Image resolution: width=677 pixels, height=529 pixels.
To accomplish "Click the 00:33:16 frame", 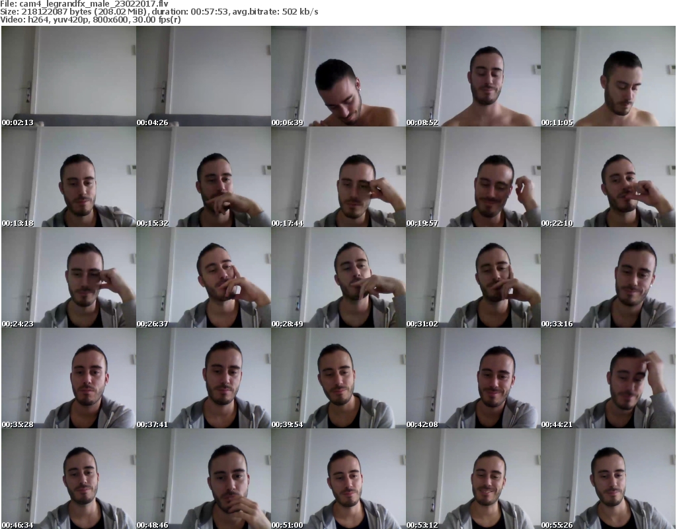I will click(608, 277).
